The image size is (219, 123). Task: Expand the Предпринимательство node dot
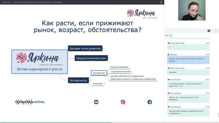coord(109,58)
